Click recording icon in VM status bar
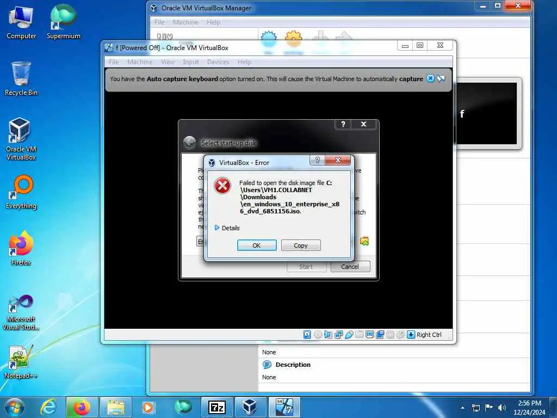This screenshot has height=418, width=557. coord(380,335)
